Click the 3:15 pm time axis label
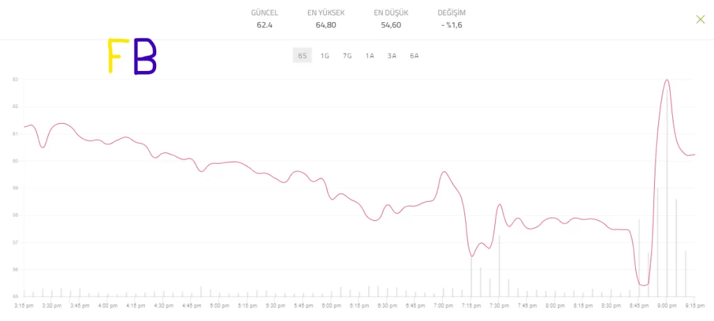 tap(23, 305)
